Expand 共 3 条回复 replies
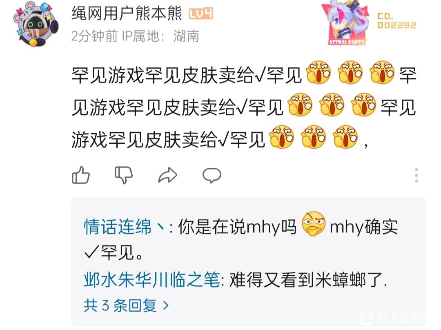Image resolution: width=441 pixels, height=330 pixels. (126, 305)
